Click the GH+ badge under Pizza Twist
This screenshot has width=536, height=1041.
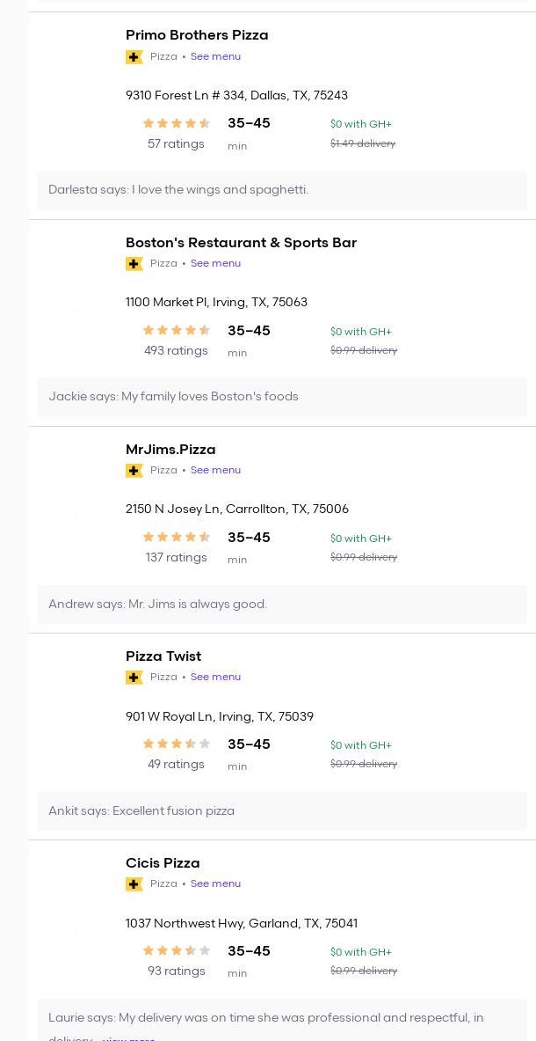(x=134, y=678)
